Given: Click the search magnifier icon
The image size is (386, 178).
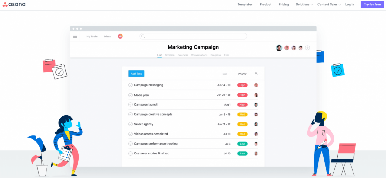Looking at the screenshot, I should pyautogui.click(x=143, y=36).
